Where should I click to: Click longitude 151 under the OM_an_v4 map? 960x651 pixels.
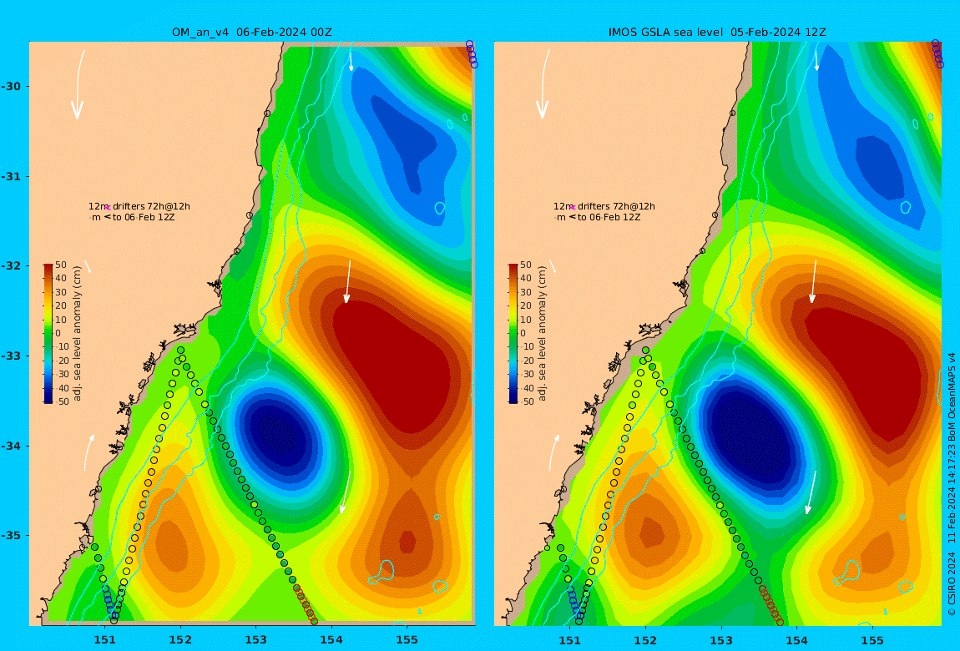click(x=104, y=640)
